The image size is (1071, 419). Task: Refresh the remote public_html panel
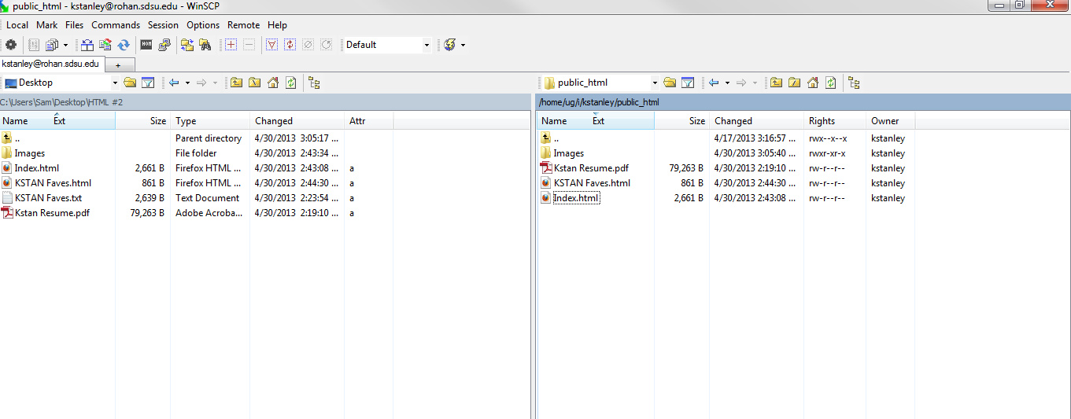[831, 83]
